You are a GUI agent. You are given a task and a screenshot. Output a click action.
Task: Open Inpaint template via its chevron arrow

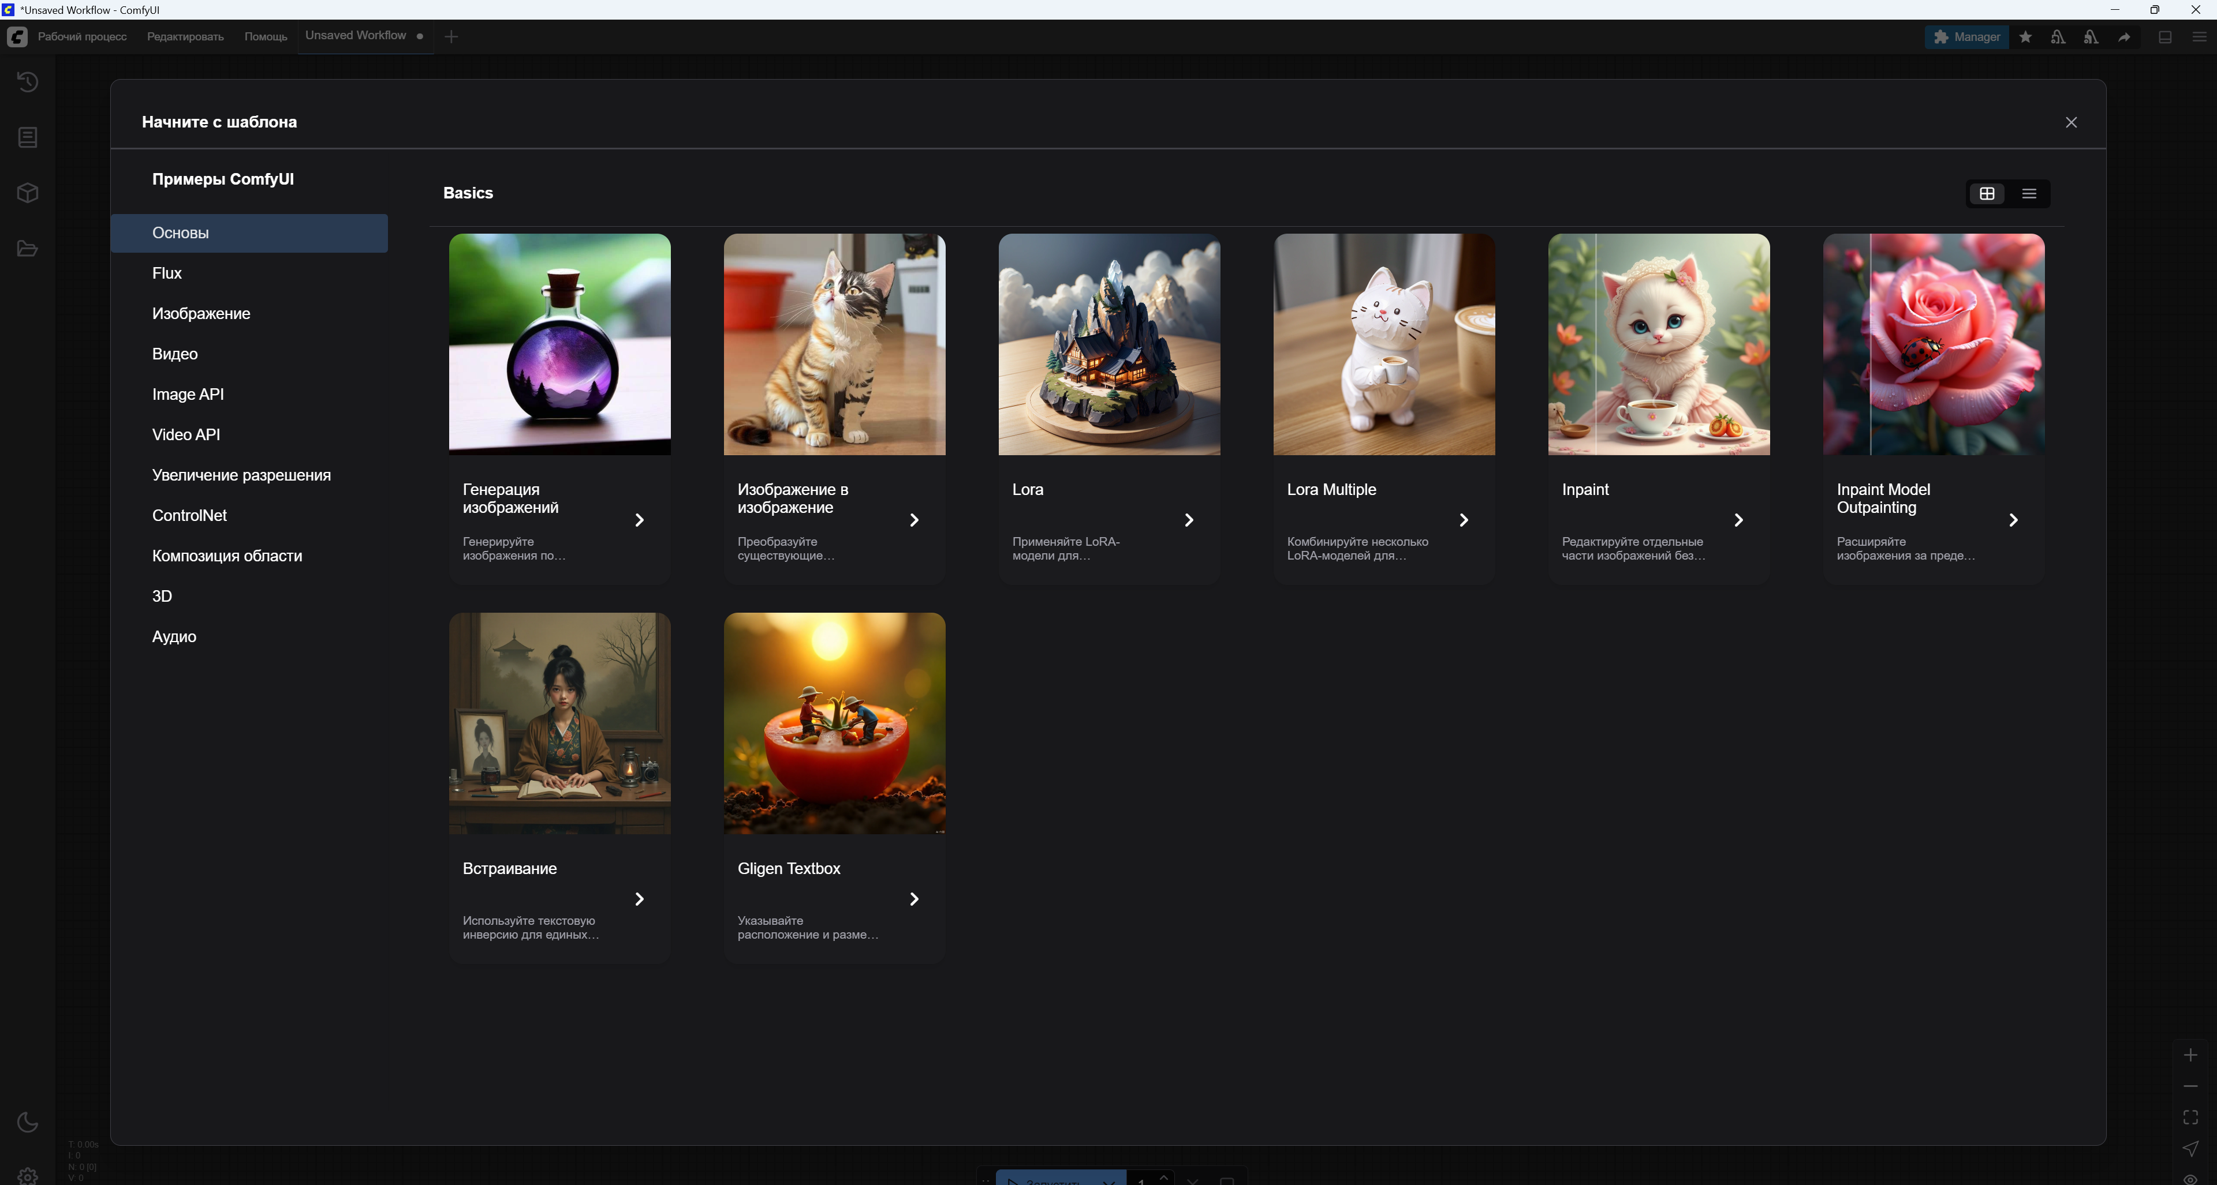click(1738, 519)
